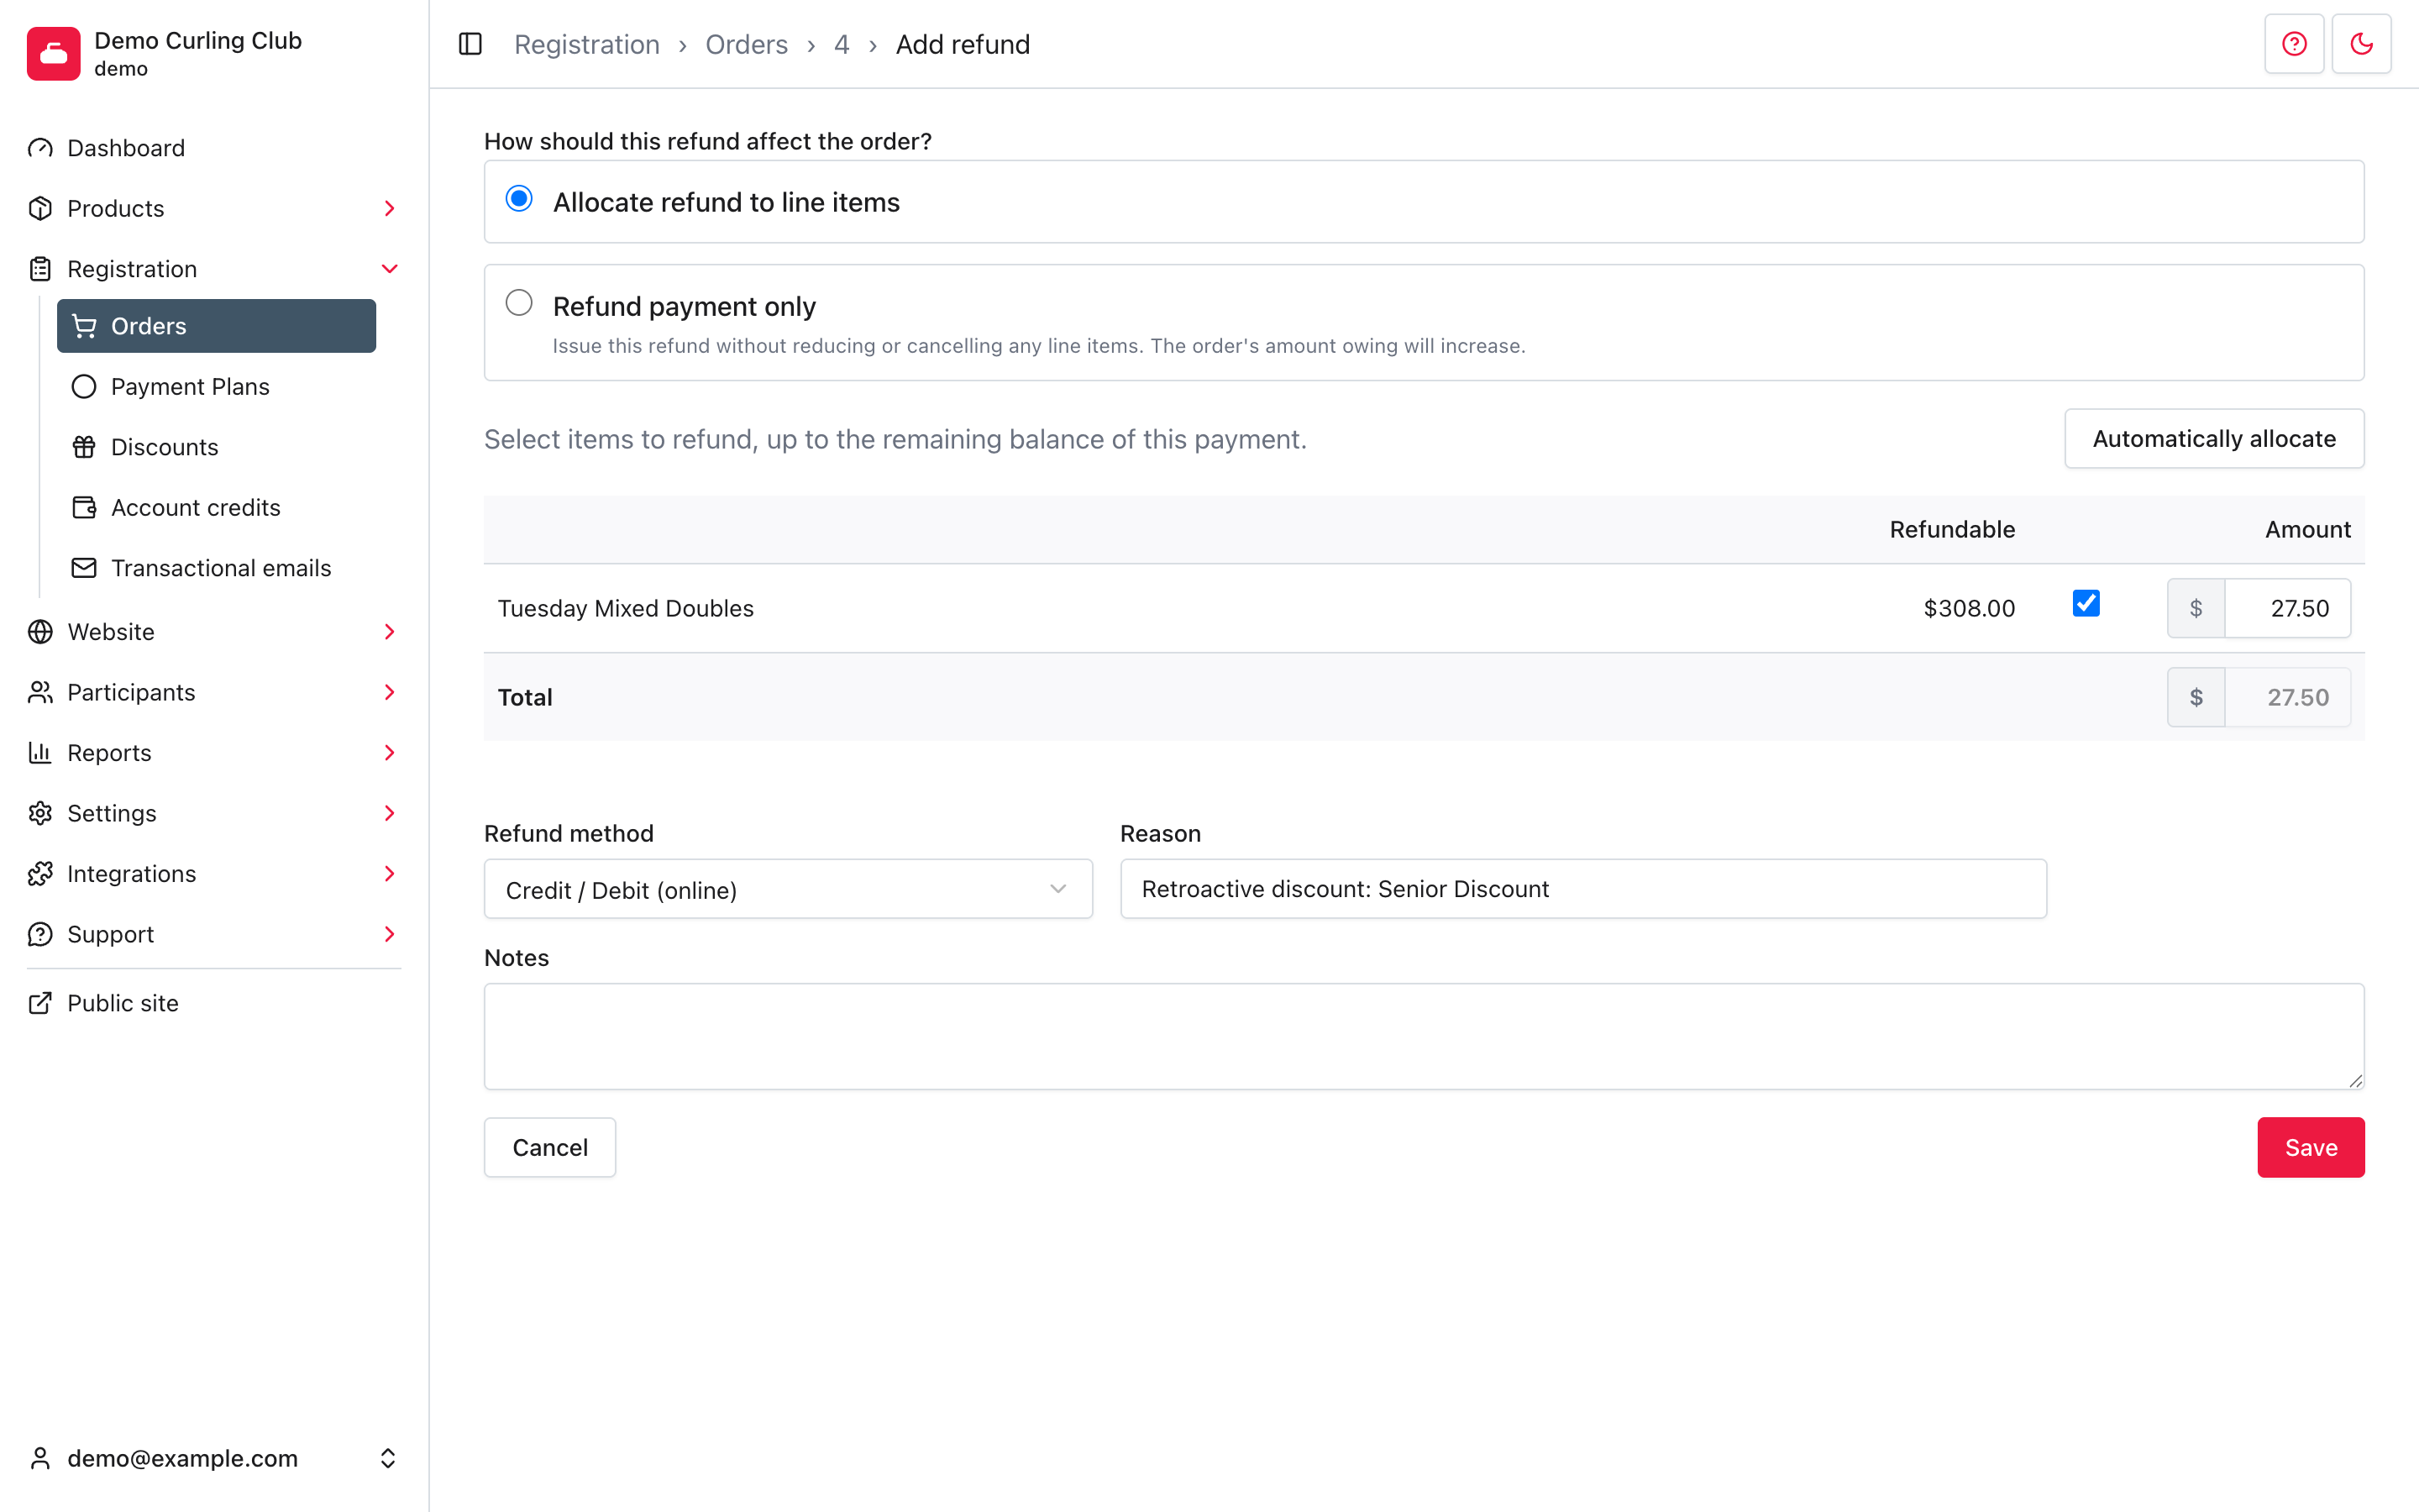Expand the Reports menu chevron

pyautogui.click(x=390, y=753)
